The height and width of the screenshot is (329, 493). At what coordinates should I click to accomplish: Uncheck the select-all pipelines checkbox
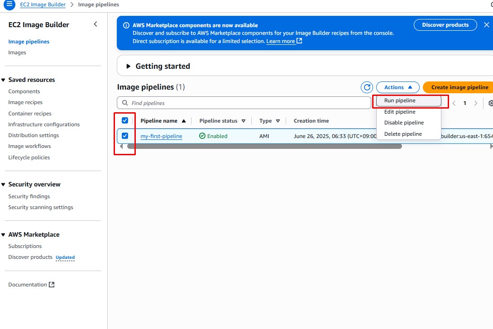125,120
